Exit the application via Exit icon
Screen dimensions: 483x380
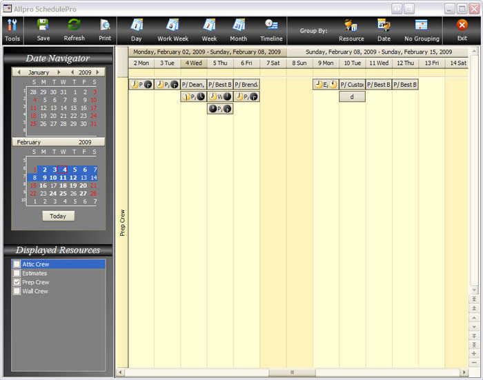pyautogui.click(x=462, y=30)
